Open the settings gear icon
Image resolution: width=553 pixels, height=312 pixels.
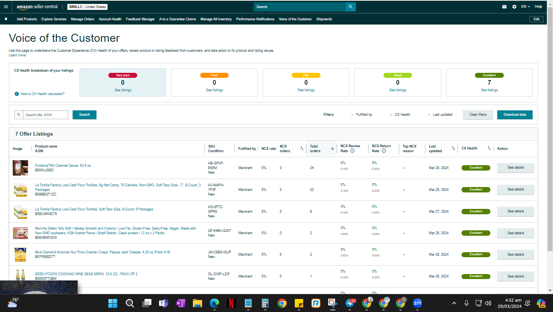[514, 7]
